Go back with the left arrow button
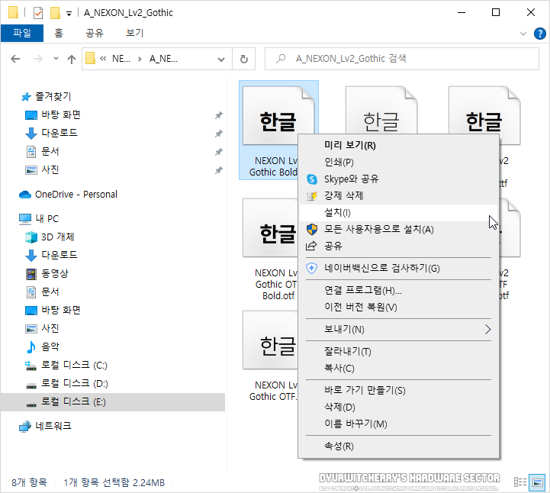550x493 pixels. (x=15, y=59)
